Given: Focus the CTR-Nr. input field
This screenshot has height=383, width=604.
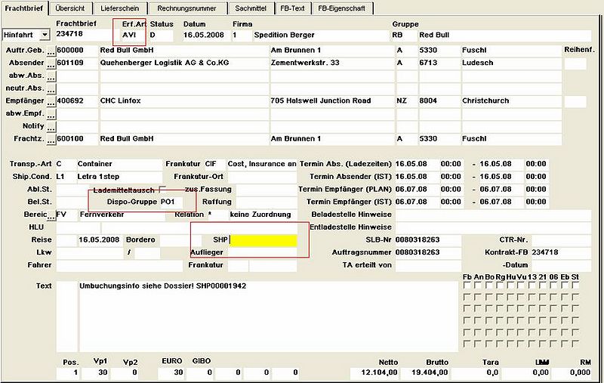Looking at the screenshot, I should [561, 240].
